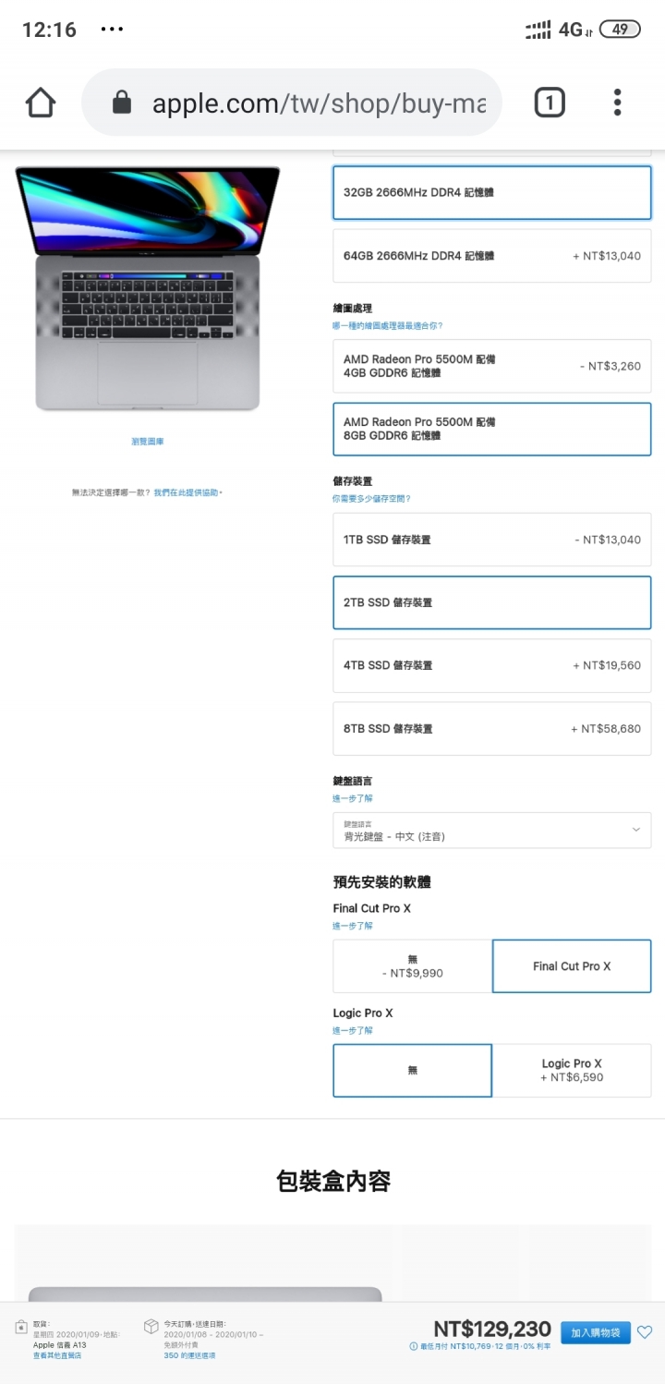Open Chrome's three-dot overflow menu
The height and width of the screenshot is (1384, 665).
point(617,103)
